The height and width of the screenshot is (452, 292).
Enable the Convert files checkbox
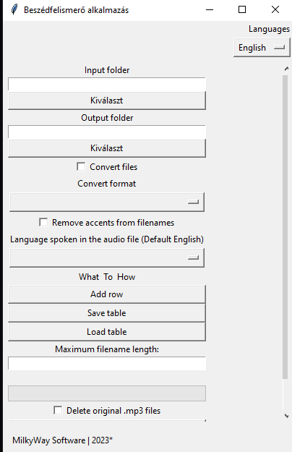click(81, 166)
